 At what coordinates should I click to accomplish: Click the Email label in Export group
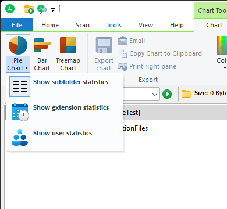point(137,41)
